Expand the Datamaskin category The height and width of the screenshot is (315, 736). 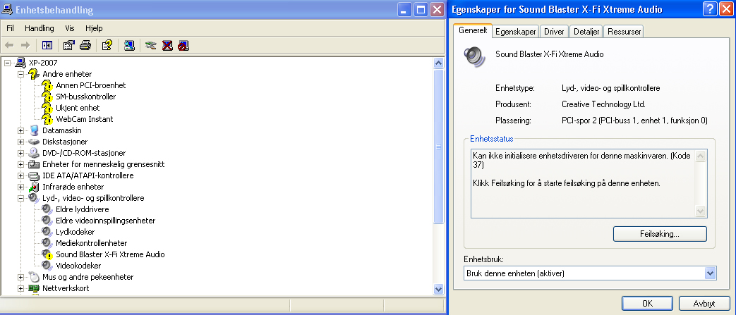click(x=20, y=130)
